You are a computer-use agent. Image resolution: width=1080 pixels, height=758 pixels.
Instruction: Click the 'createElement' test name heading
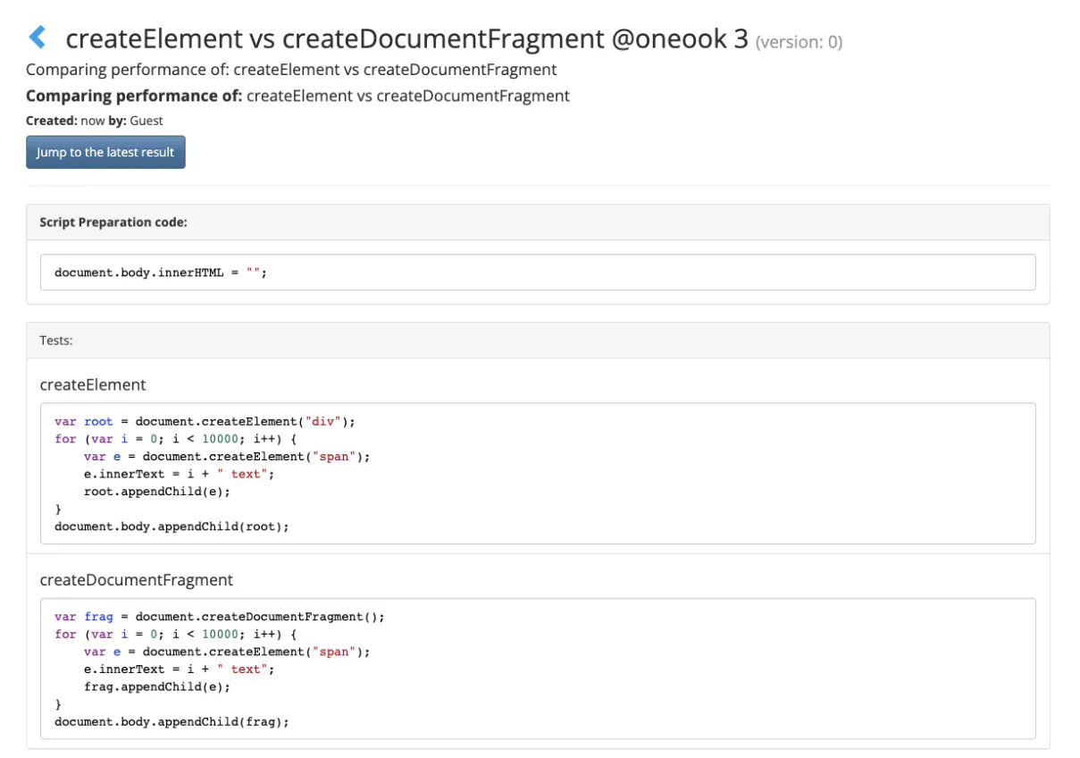[93, 384]
